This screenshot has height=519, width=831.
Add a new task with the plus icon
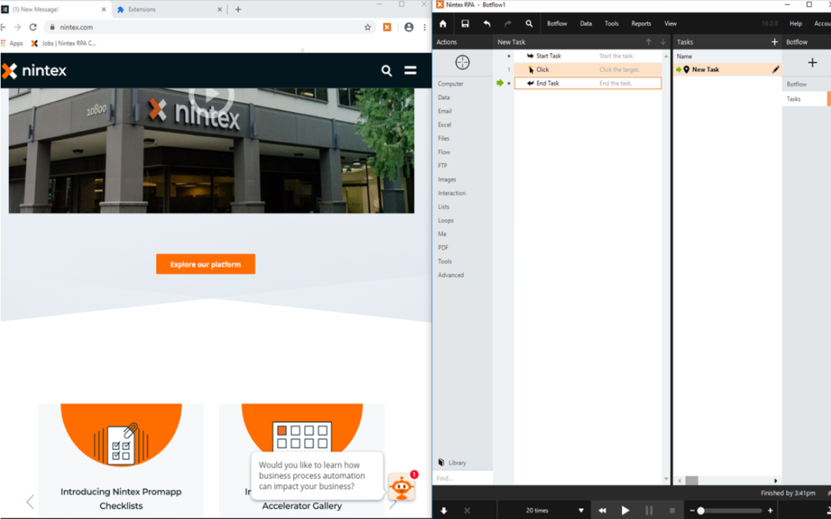(x=813, y=63)
